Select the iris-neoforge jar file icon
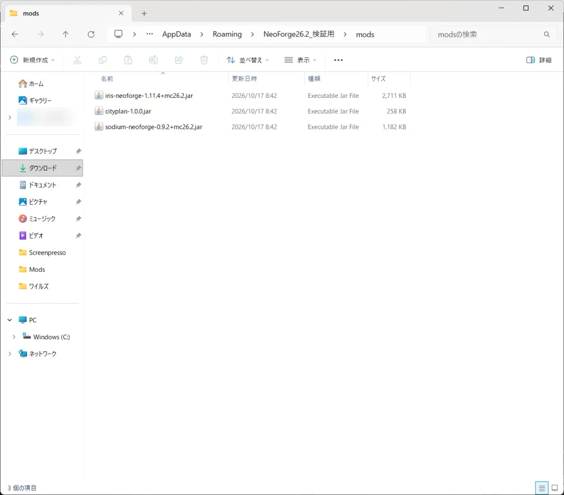Screen dimensions: 564x495 99,96
